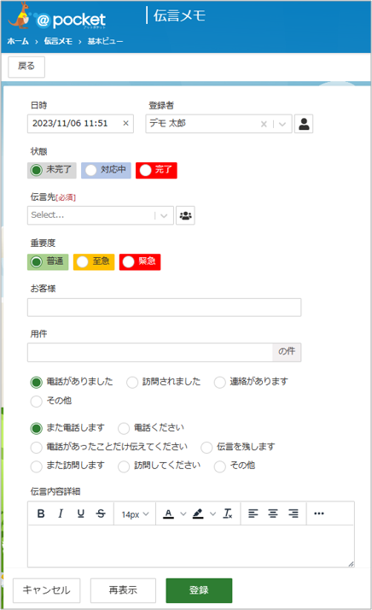Screen dimensions: 372x610
Task: Click the green 登録 button
Action: 199,590
